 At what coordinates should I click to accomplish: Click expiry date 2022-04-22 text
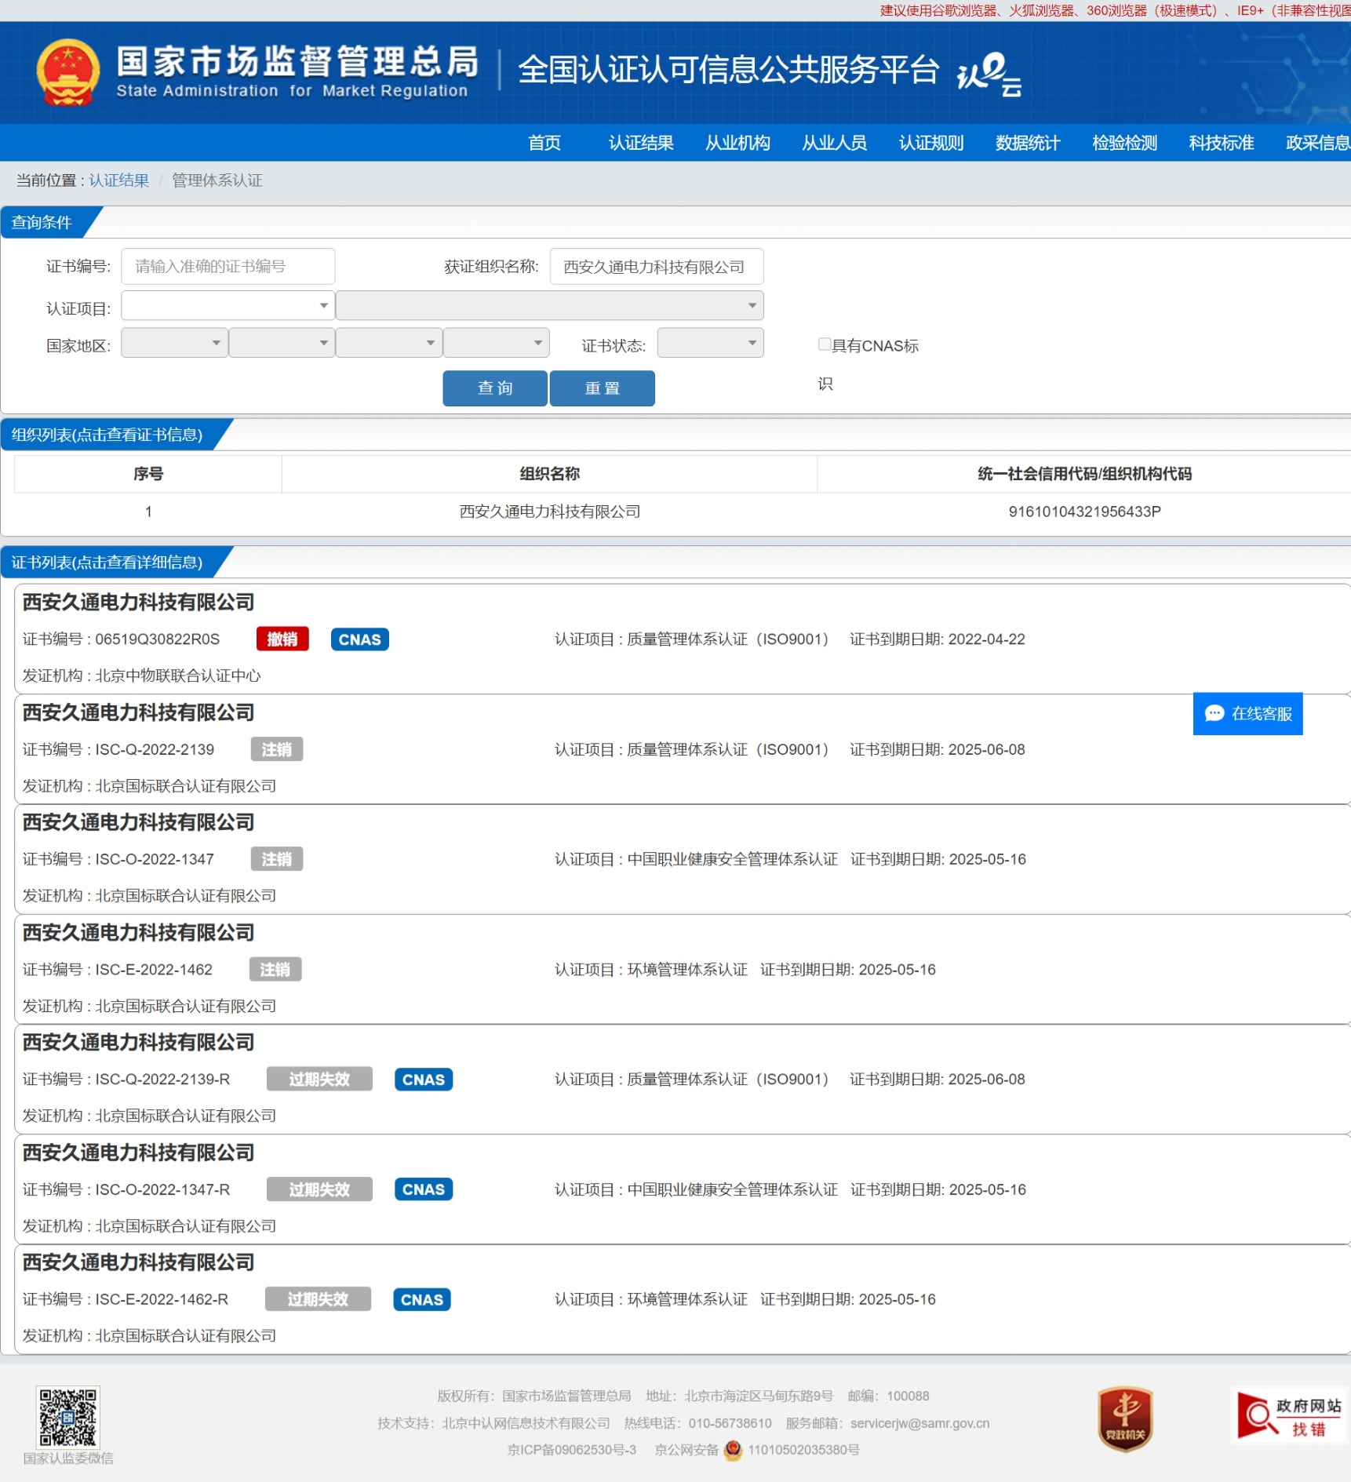tap(986, 639)
